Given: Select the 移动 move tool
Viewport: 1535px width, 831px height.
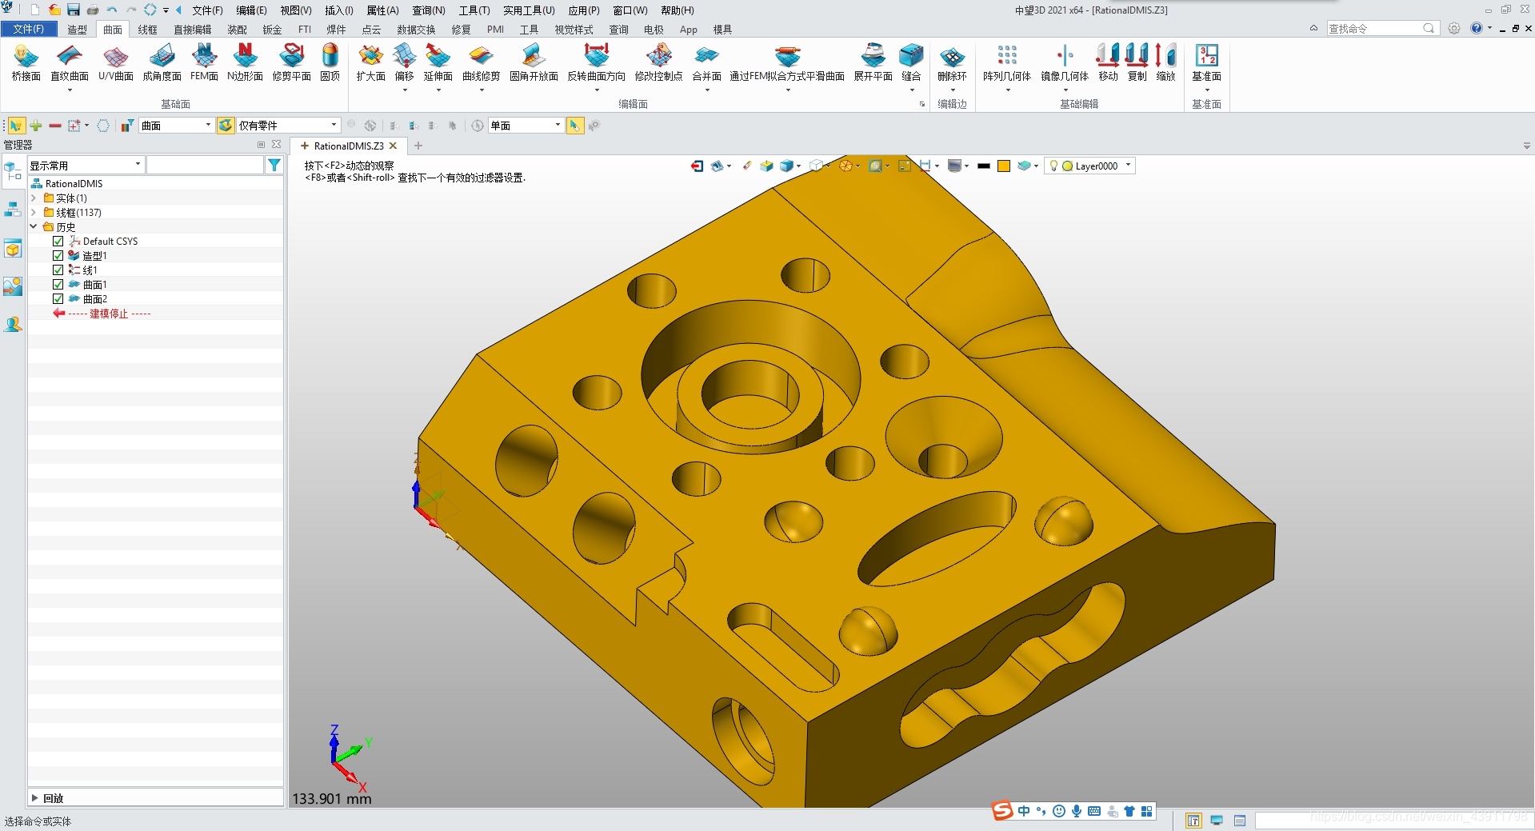Looking at the screenshot, I should tap(1108, 62).
